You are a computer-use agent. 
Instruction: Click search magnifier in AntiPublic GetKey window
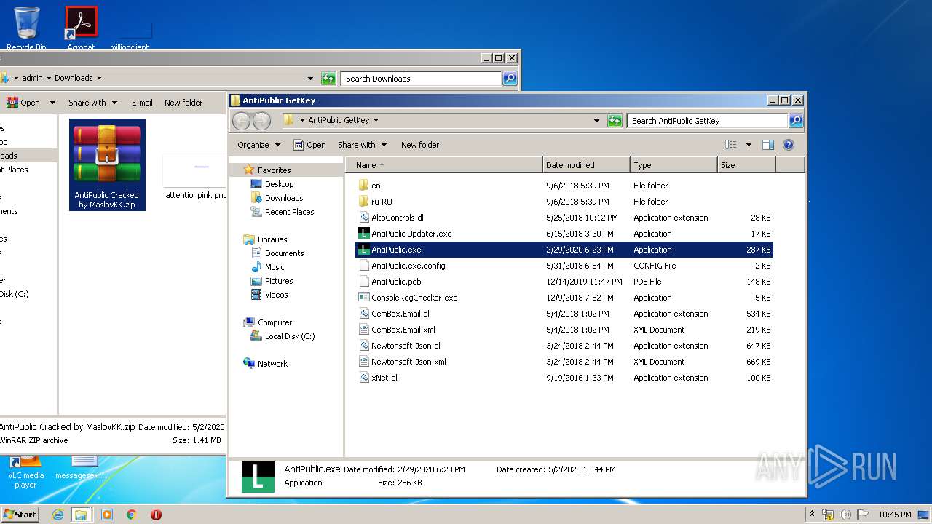[x=795, y=121]
